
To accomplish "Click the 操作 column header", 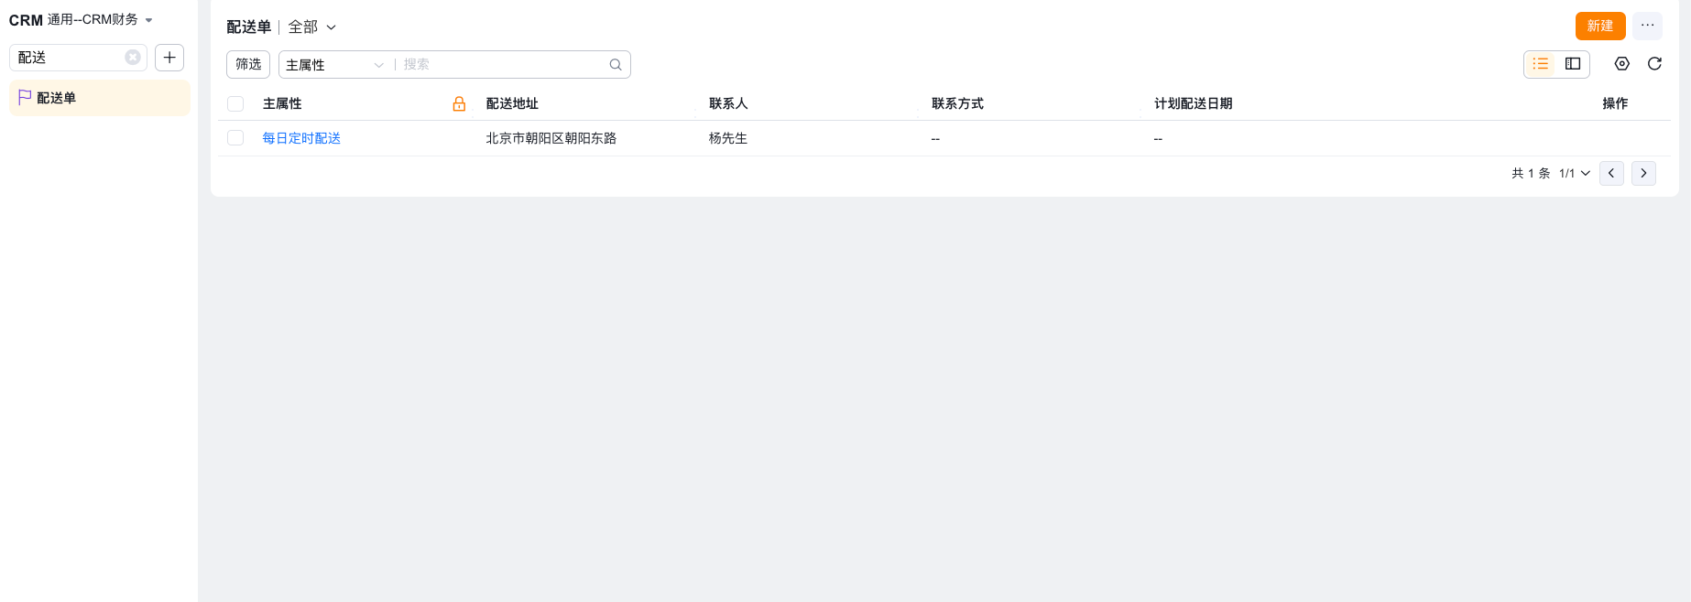I will (x=1615, y=104).
